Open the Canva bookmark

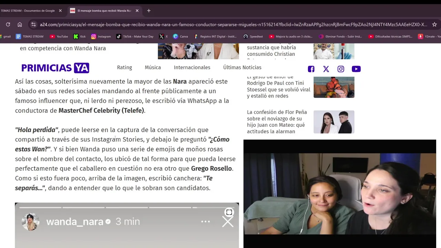click(181, 37)
